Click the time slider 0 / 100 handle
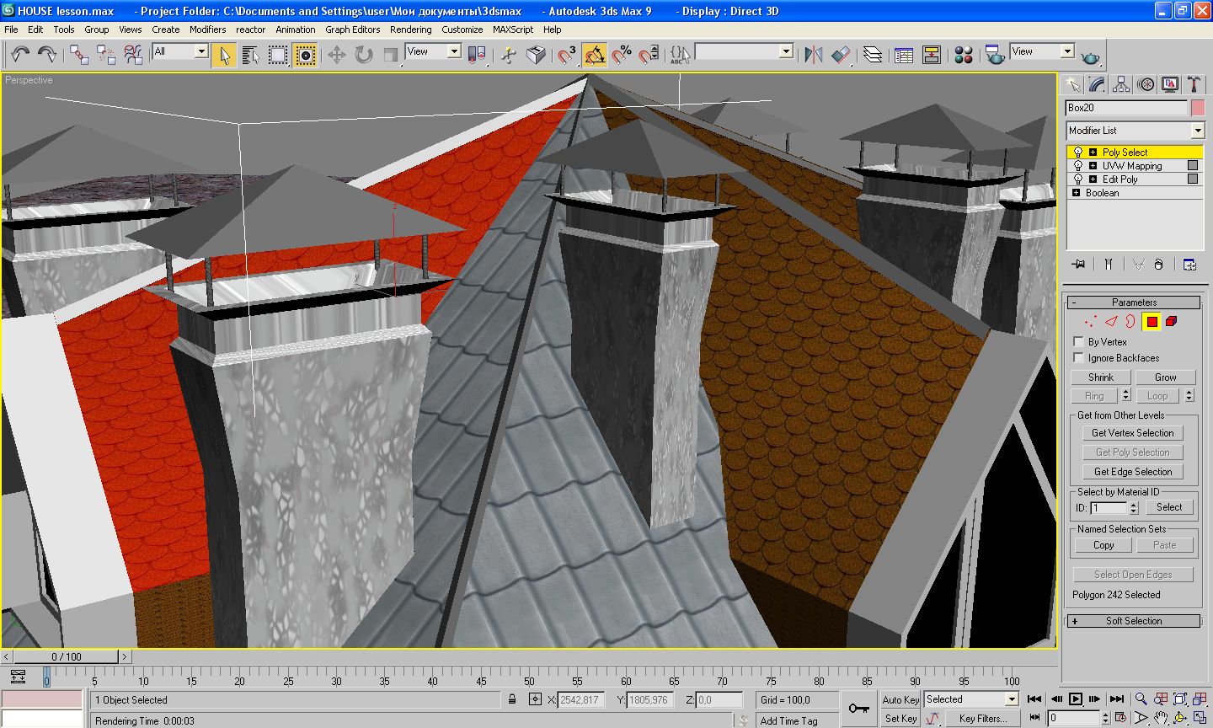1213x728 pixels. click(67, 656)
